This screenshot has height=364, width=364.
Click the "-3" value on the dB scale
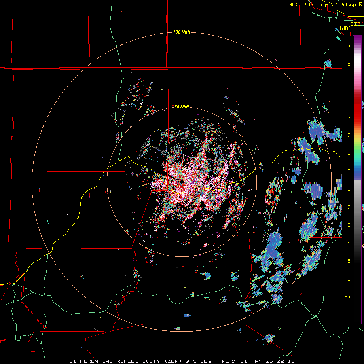347,225
